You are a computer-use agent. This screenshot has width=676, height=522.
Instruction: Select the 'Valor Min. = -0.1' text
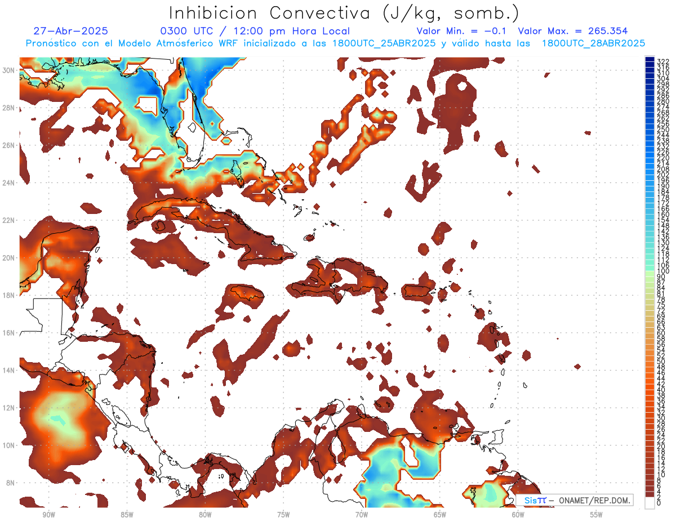coord(462,32)
